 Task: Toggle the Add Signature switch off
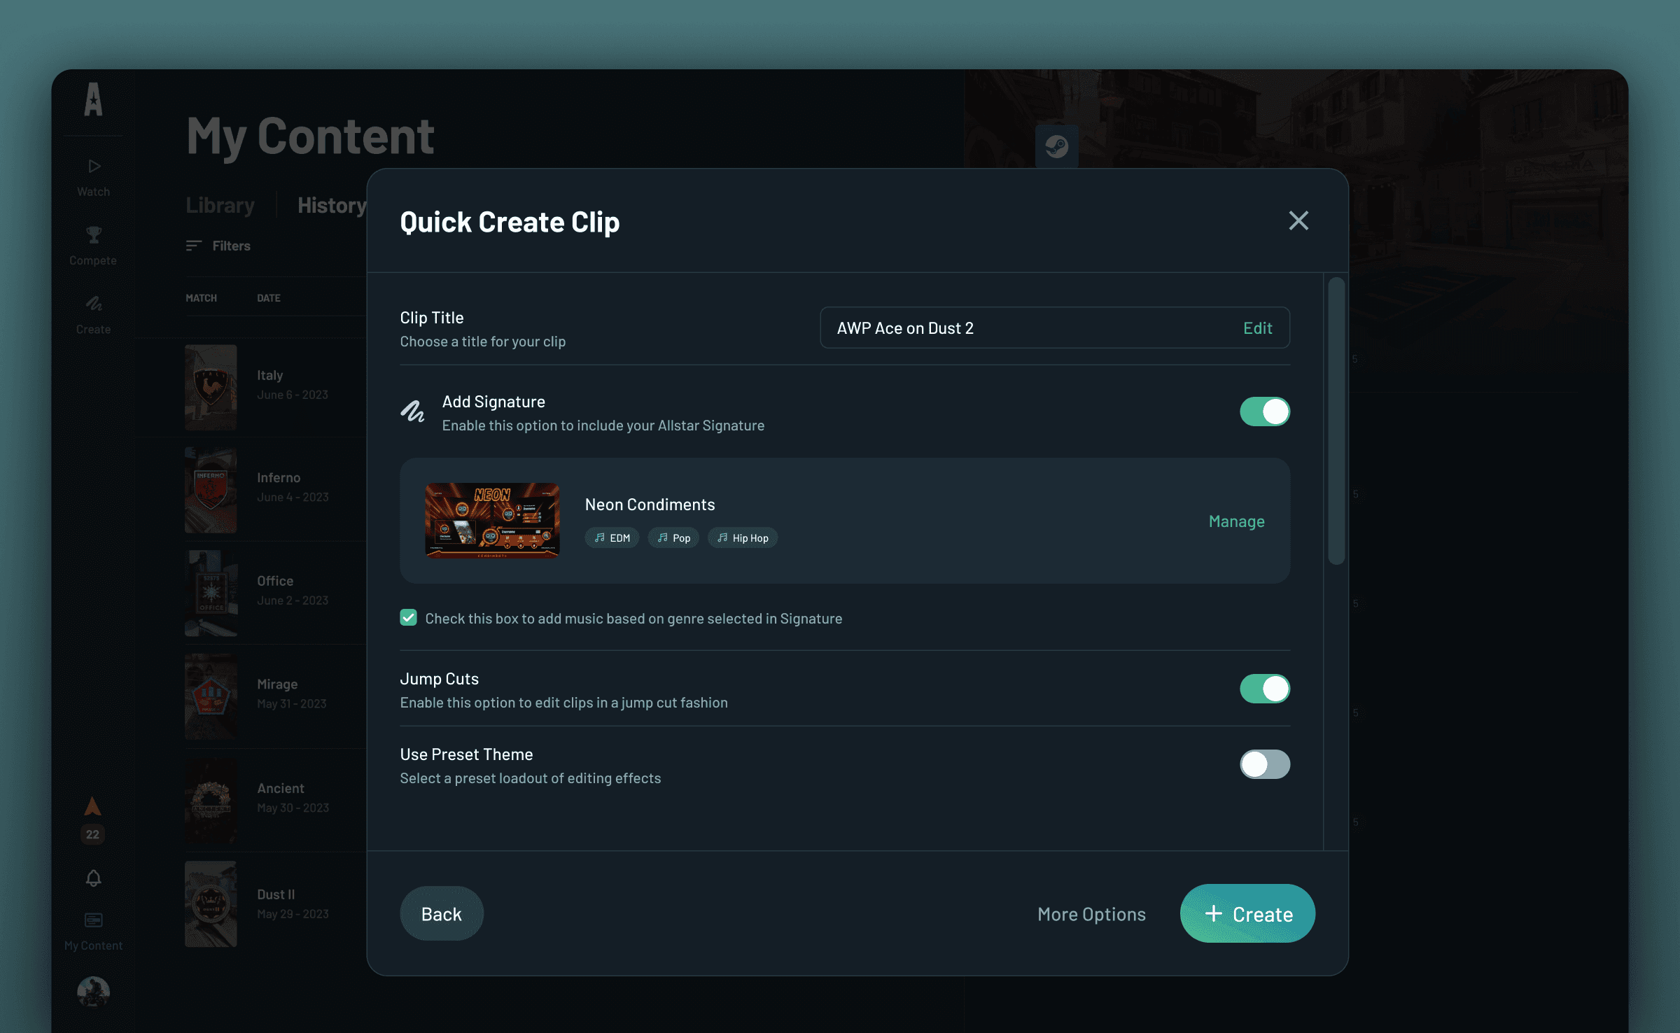pos(1264,412)
